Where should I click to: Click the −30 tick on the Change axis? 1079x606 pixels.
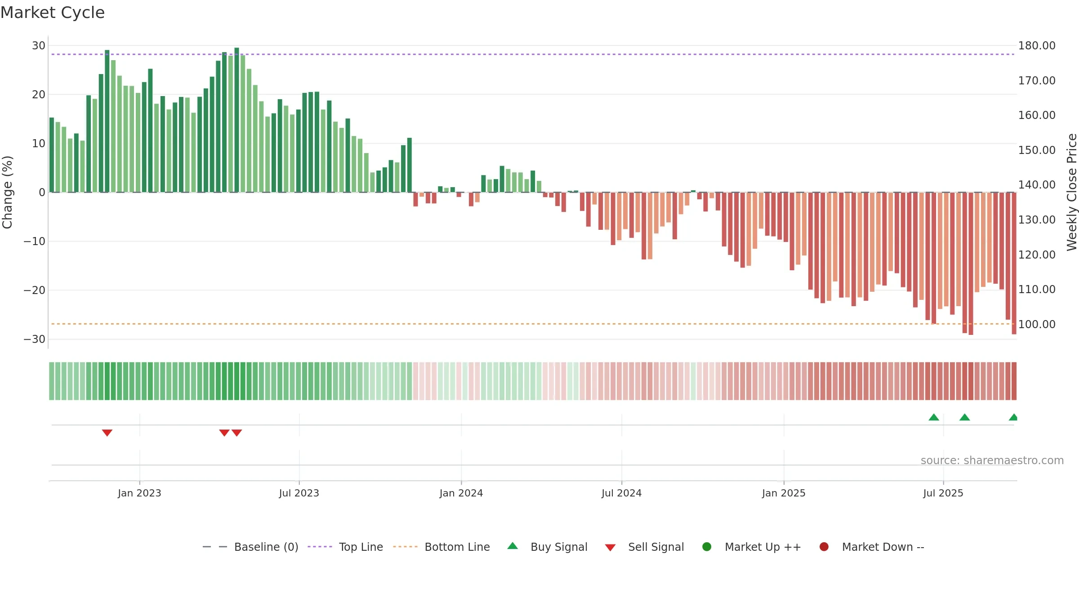coord(35,339)
